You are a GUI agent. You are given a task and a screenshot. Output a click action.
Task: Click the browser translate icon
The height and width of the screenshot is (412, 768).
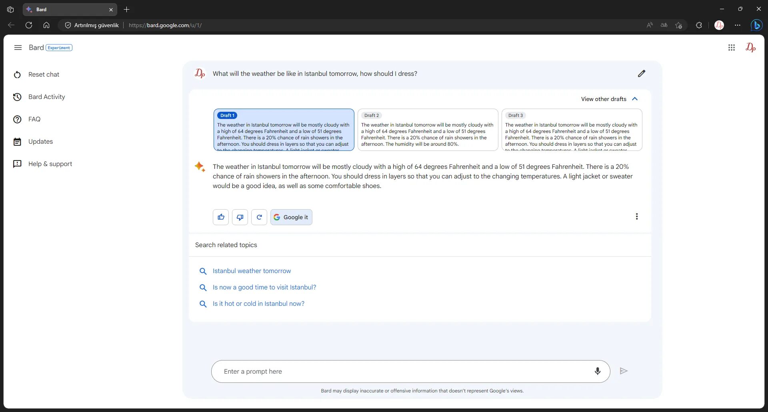(664, 25)
